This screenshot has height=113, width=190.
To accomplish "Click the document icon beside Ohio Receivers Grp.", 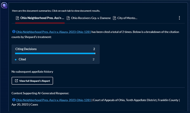I will tap(68, 18).
